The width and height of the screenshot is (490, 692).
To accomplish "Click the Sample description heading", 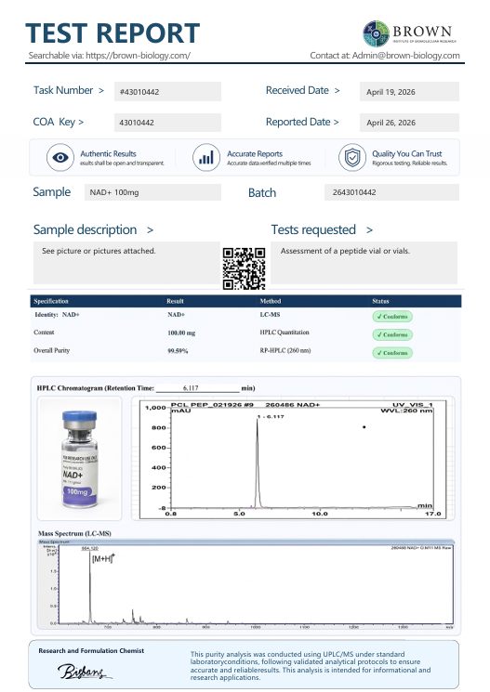I will pyautogui.click(x=85, y=229).
